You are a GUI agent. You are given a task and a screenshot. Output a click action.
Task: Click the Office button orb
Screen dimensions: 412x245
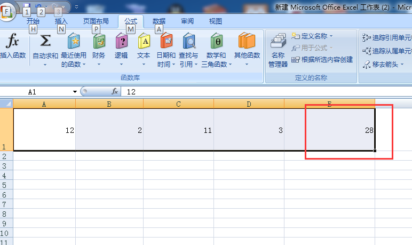[x=7, y=11]
